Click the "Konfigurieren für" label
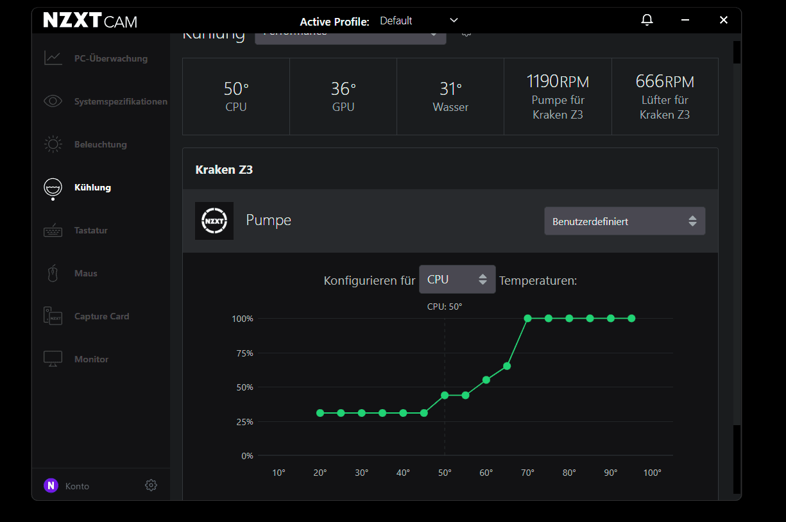This screenshot has width=786, height=522. [x=370, y=280]
